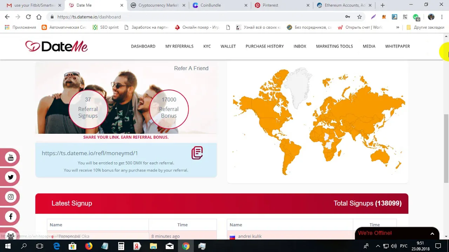
Task: Switch to the CoinBundle tab
Action: pos(220,5)
